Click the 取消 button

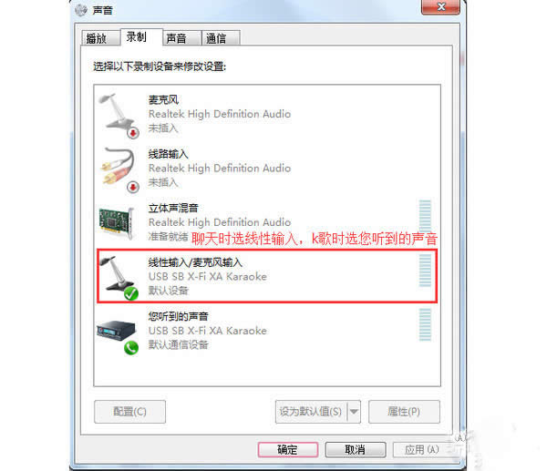[x=356, y=450]
